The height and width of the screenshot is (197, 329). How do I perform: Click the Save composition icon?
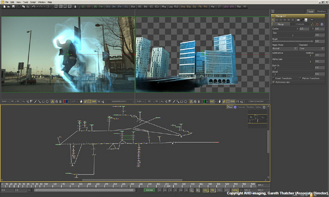(x=13, y=7)
